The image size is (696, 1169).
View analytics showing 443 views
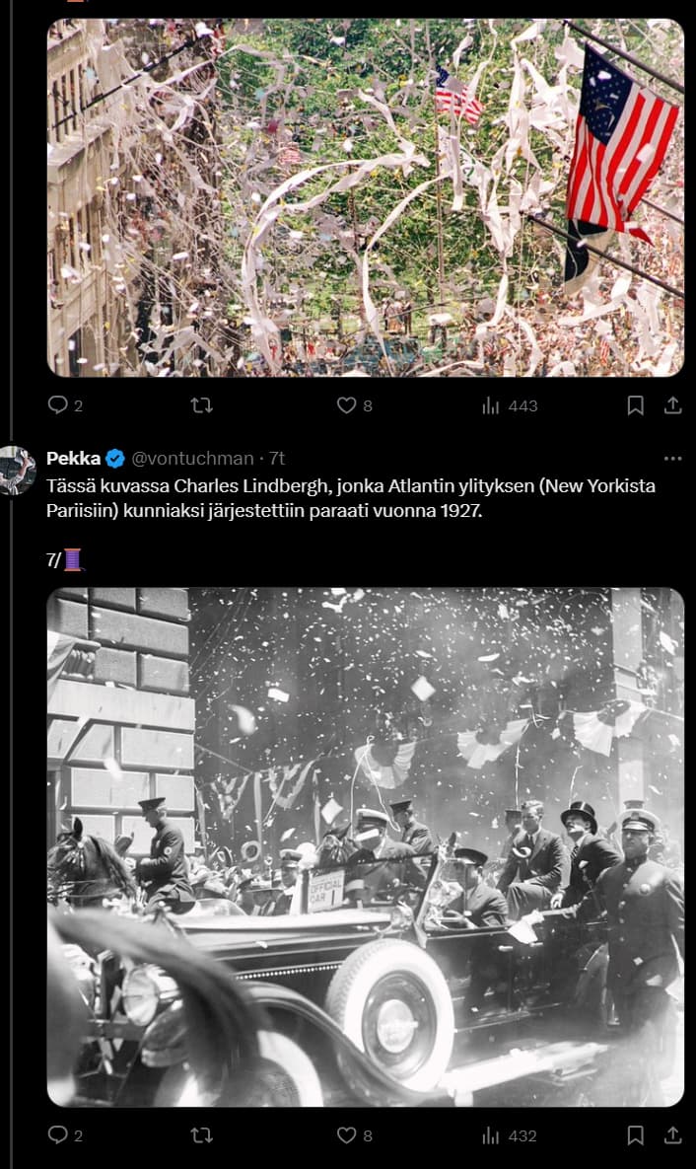click(510, 404)
